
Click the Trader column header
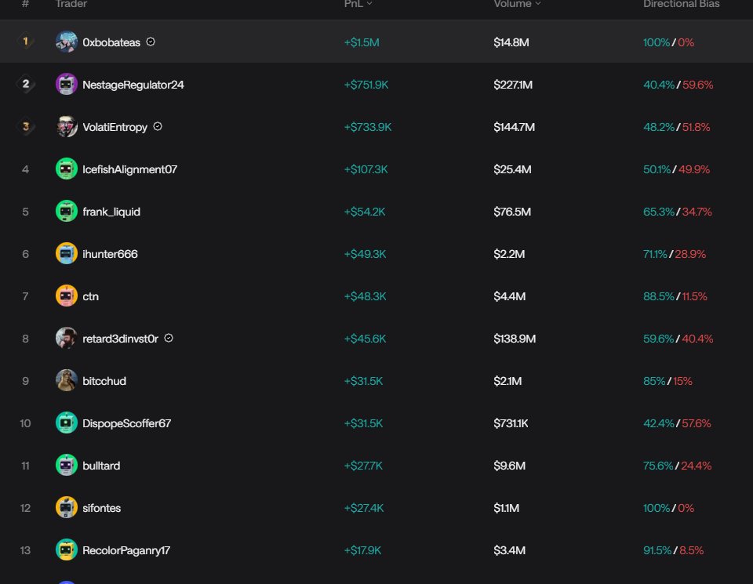(71, 4)
